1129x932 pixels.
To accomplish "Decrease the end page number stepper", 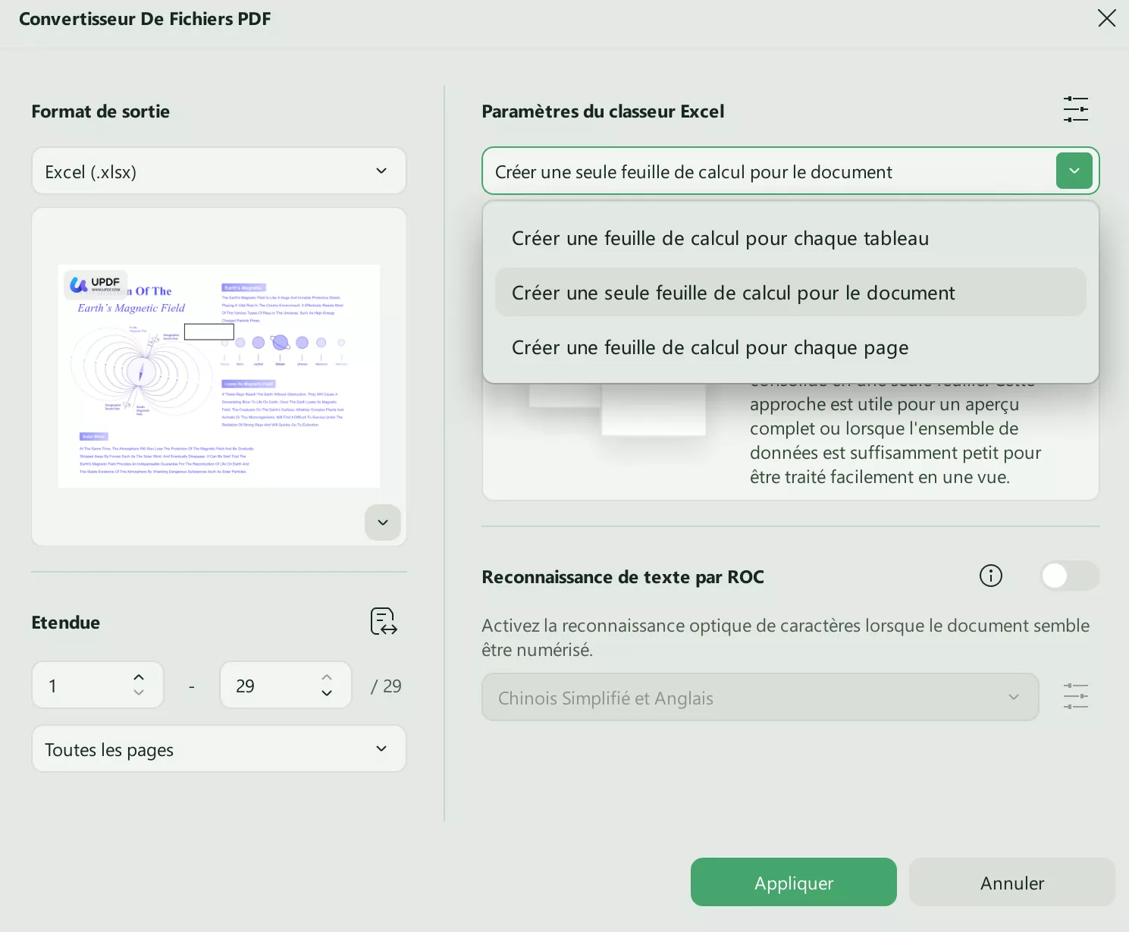I will [327, 693].
